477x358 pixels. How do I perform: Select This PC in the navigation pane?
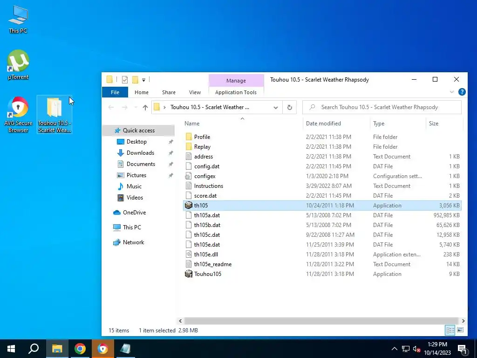click(x=132, y=227)
